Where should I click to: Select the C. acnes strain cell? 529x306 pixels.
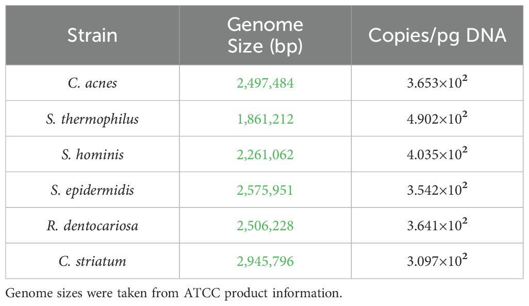coord(92,83)
